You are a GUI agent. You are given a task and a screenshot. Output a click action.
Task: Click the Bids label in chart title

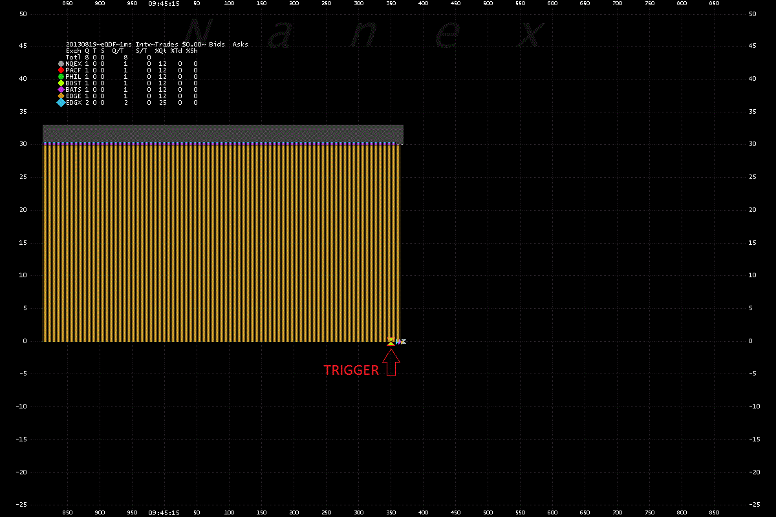pos(217,44)
